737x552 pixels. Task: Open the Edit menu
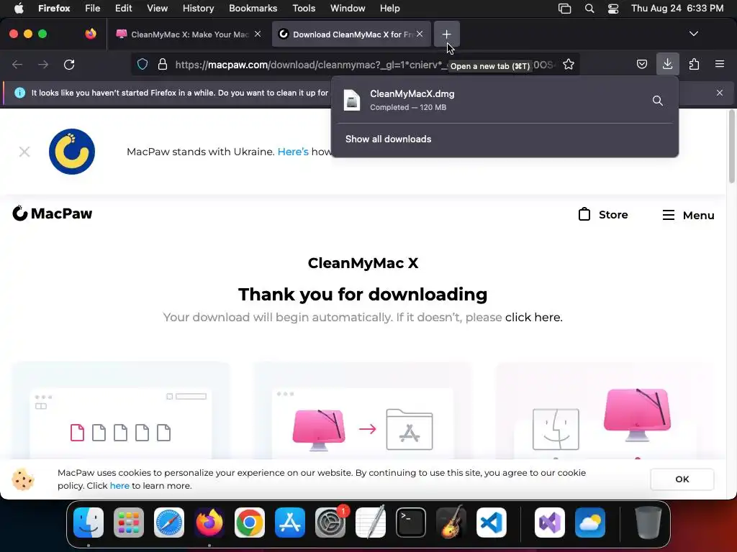pyautogui.click(x=123, y=8)
